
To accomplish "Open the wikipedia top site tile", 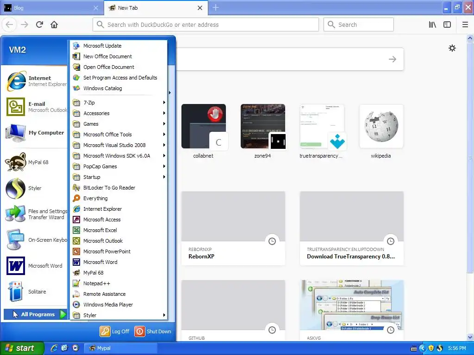I will click(381, 131).
